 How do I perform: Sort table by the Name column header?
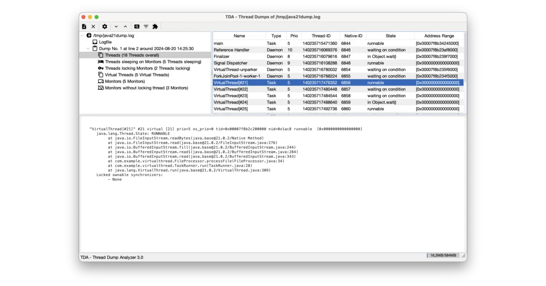(x=239, y=36)
